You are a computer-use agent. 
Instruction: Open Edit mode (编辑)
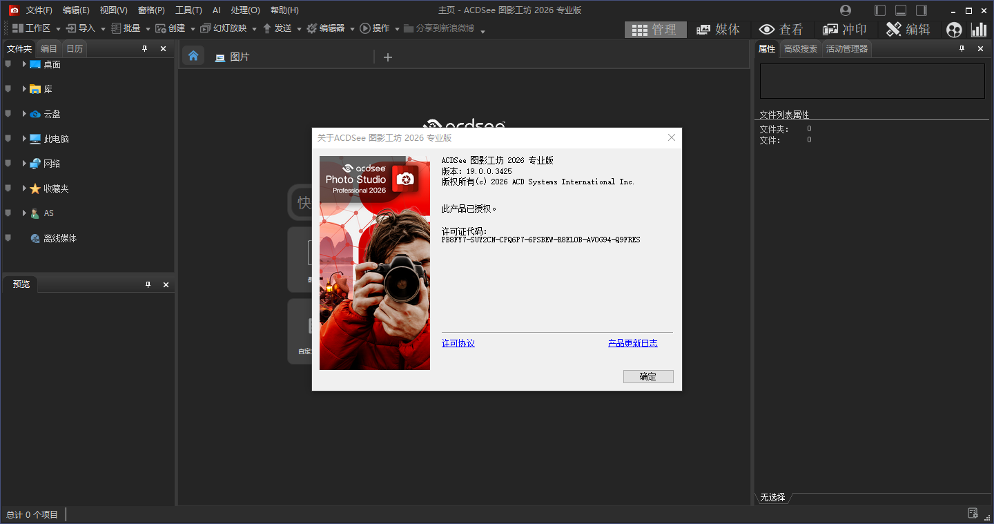[908, 30]
